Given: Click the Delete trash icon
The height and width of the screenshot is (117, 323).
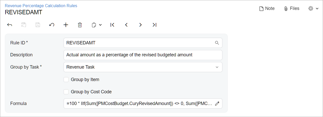Looking at the screenshot, I should click(x=80, y=25).
